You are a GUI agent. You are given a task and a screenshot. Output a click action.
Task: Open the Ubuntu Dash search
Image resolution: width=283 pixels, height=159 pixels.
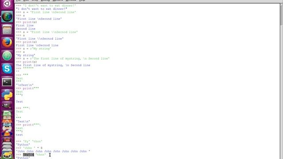pyautogui.click(x=7, y=4)
